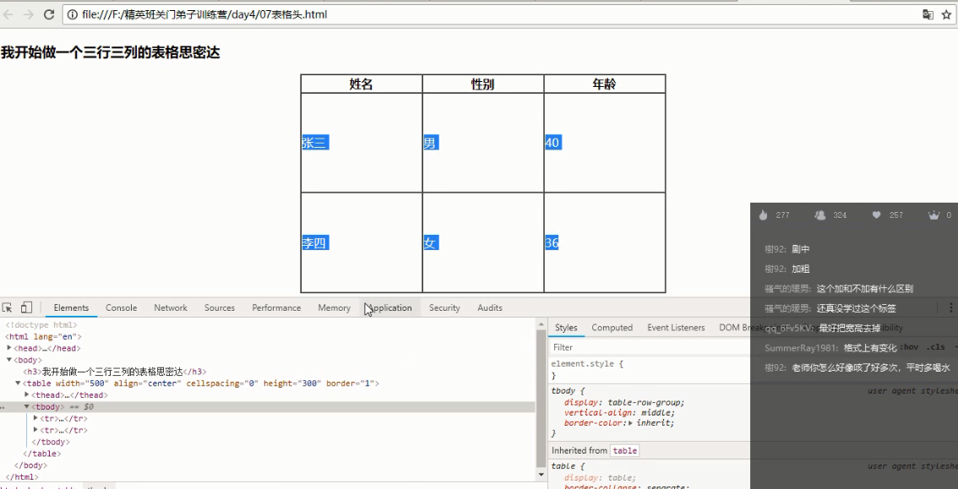Click the crown icon in chat overlay

pyautogui.click(x=934, y=215)
